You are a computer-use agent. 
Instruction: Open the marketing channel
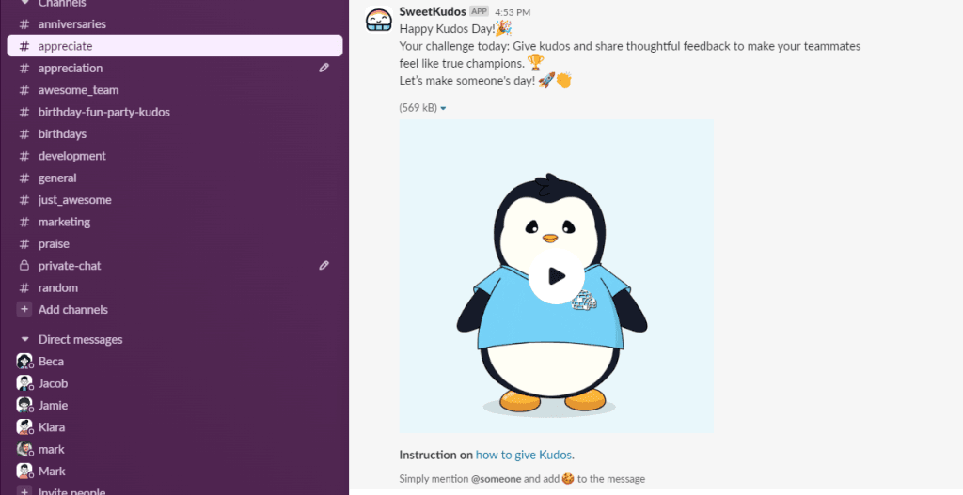click(x=64, y=222)
